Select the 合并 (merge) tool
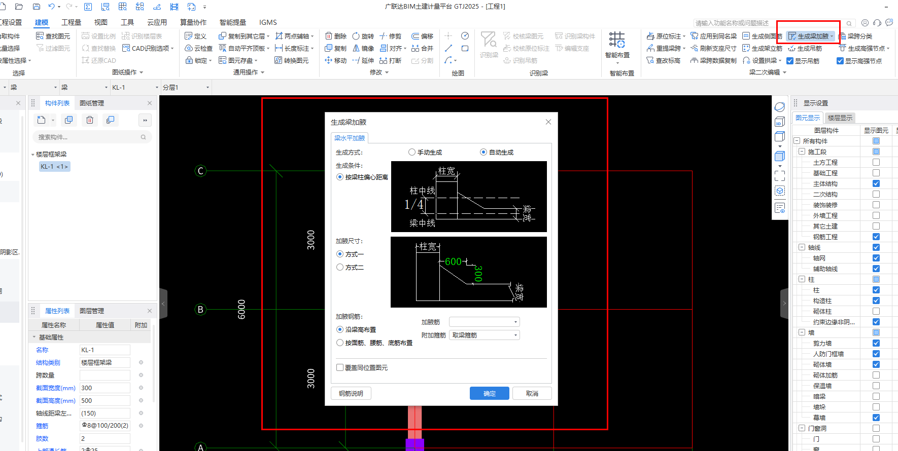This screenshot has width=898, height=451. point(422,48)
